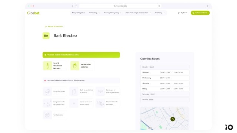237x133 pixels.
Task: Open a new tab with the plus icon
Action: 207,6
